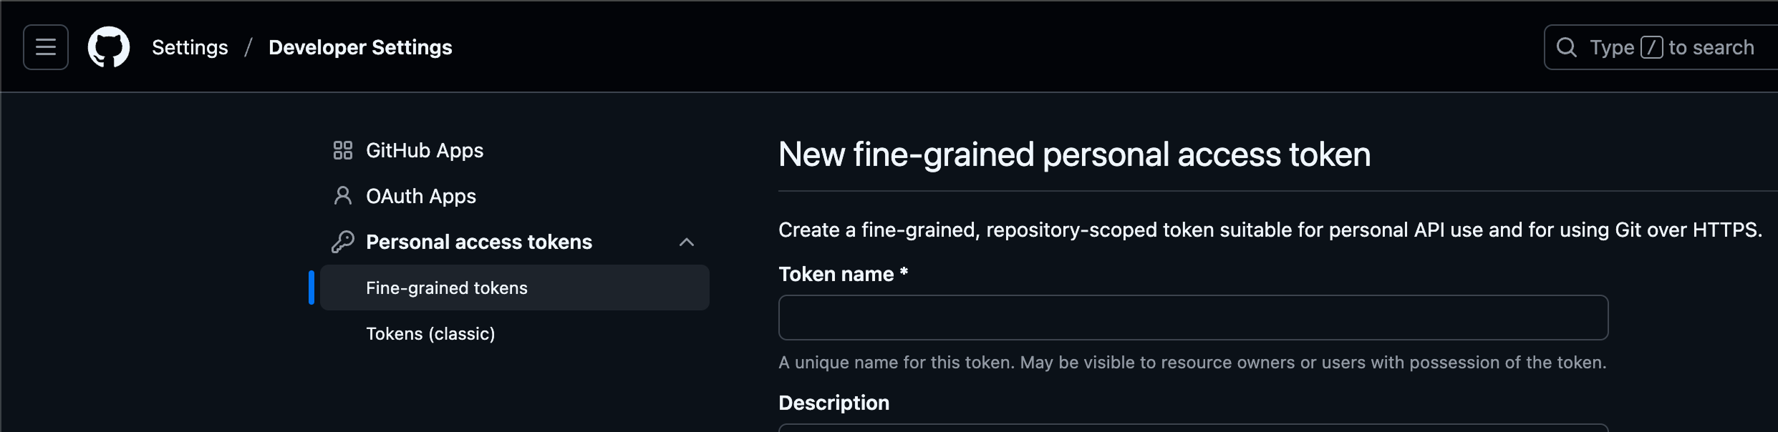Select Fine-grained tokens in the sidebar
This screenshot has height=432, width=1778.
coord(446,288)
